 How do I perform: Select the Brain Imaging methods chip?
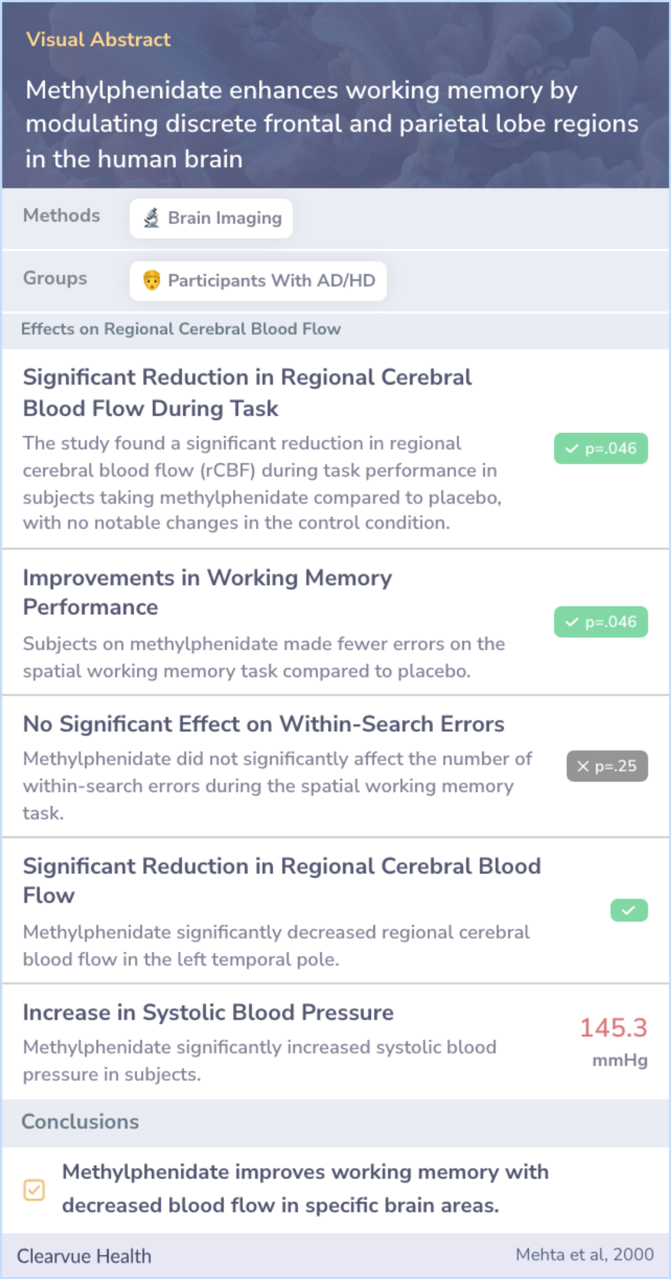pos(211,218)
